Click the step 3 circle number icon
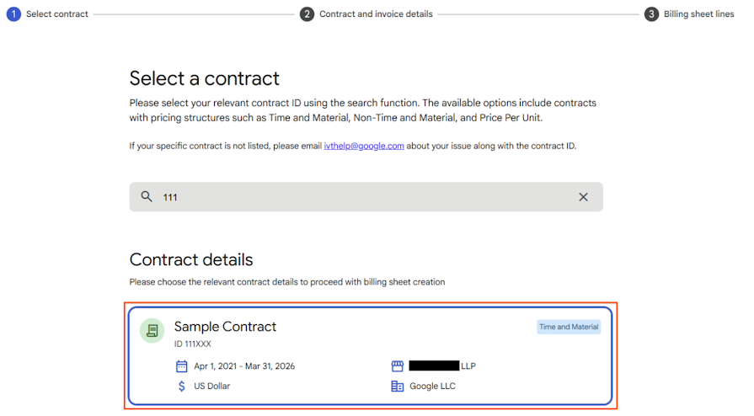This screenshot has width=754, height=416. pyautogui.click(x=651, y=14)
